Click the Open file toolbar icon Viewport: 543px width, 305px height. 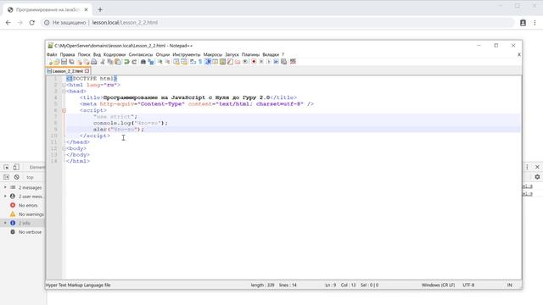57,62
